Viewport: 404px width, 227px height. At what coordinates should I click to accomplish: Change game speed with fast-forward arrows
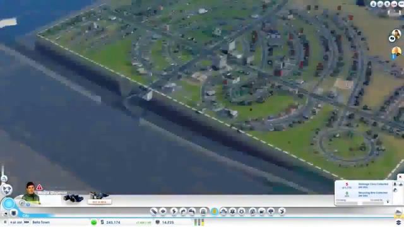(x=27, y=222)
